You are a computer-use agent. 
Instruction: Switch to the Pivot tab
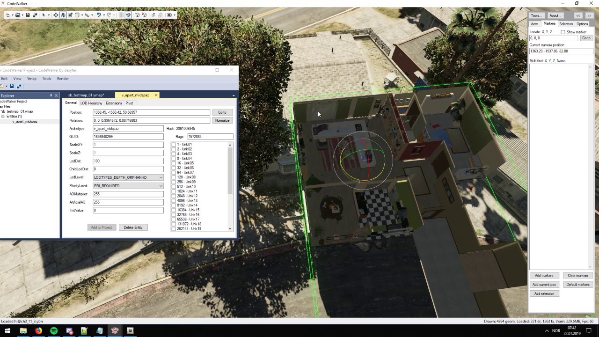129,103
